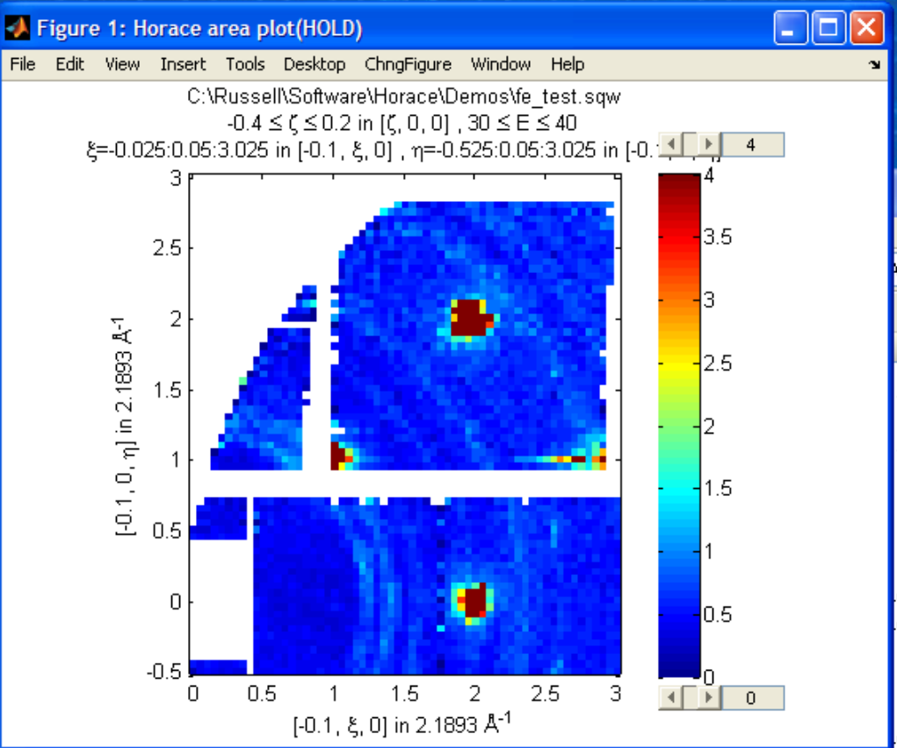Open the Help menu
This screenshot has width=897, height=748.
point(568,64)
